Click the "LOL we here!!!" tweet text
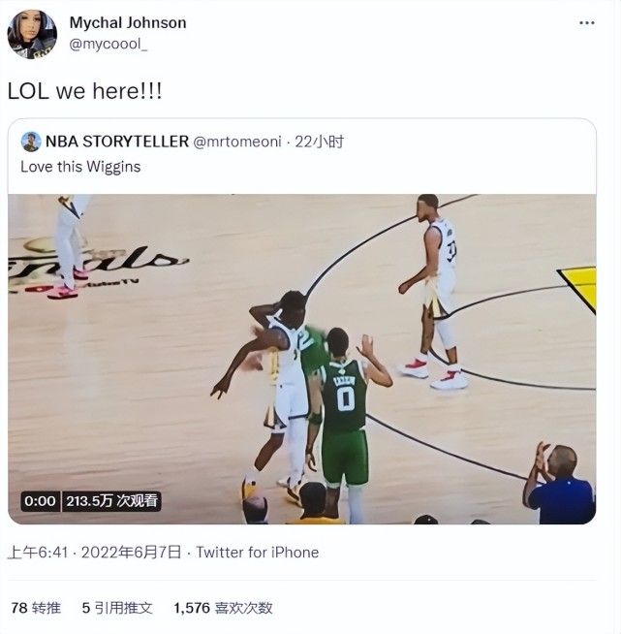 (x=85, y=91)
